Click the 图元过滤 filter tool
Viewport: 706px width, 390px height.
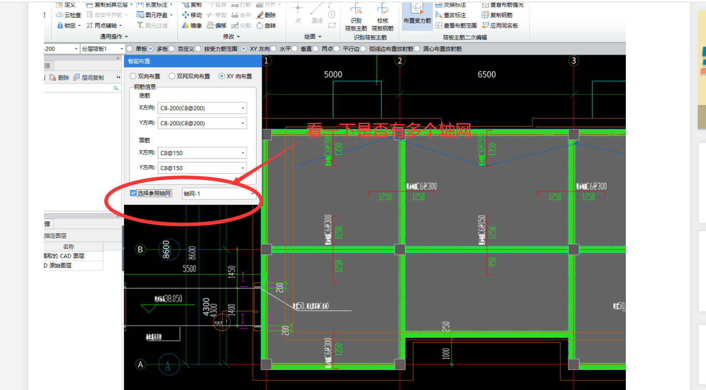(x=152, y=25)
